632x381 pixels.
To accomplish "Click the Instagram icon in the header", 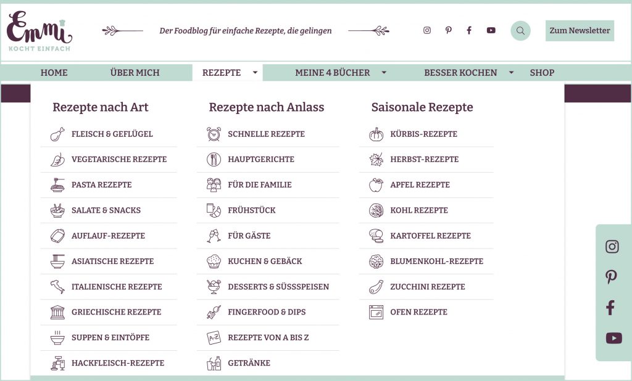I will click(427, 30).
